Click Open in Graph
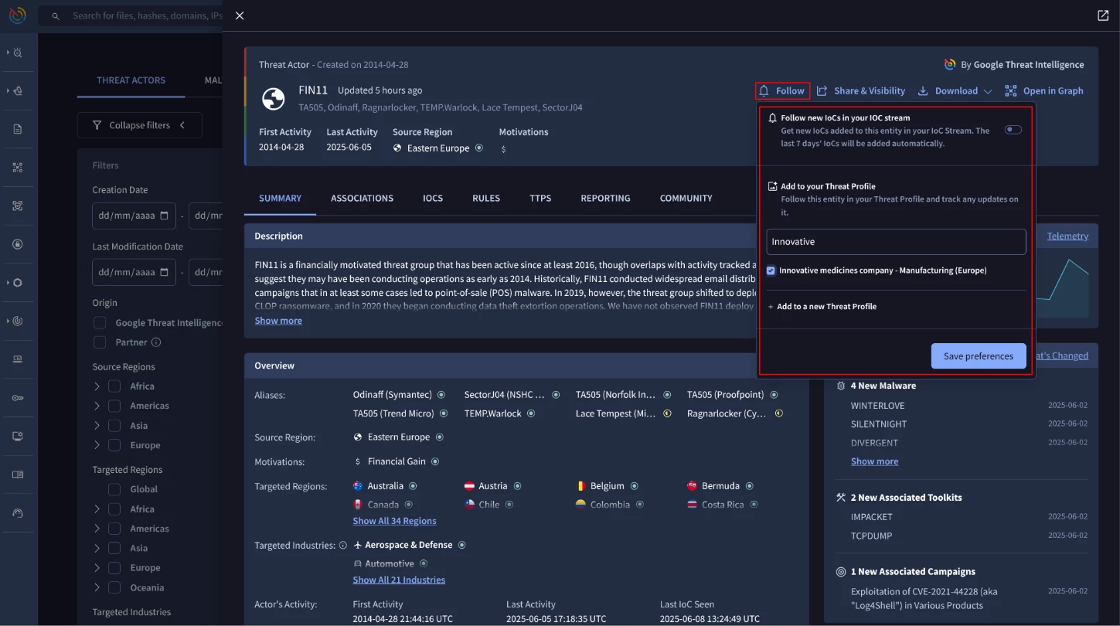Viewport: 1120px width, 626px height. [x=1044, y=91]
